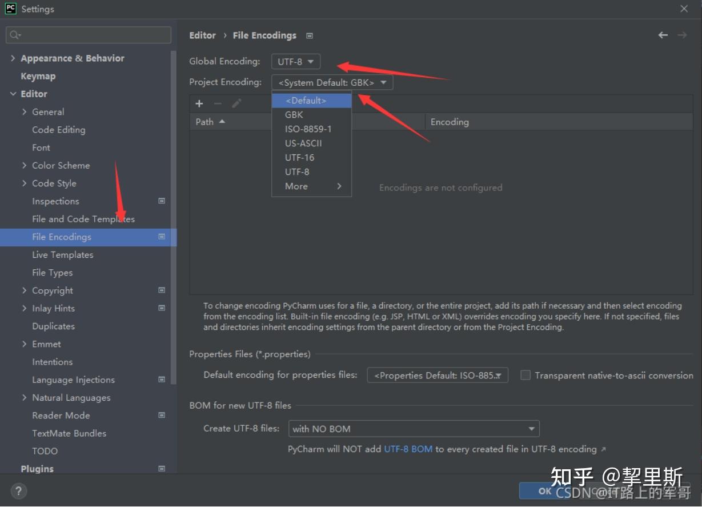Open the Global Encoding dropdown
Viewport: 702px width, 507px height.
tap(295, 61)
